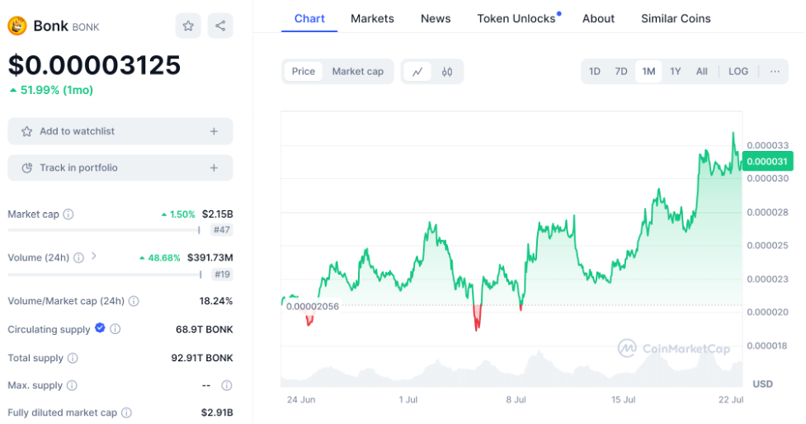
Task: Open the share icon button
Action: pos(220,26)
